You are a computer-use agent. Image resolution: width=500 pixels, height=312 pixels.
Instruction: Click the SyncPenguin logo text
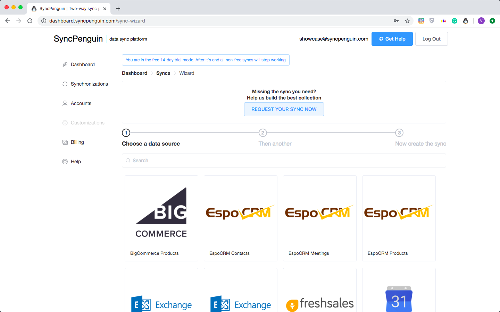tap(78, 39)
